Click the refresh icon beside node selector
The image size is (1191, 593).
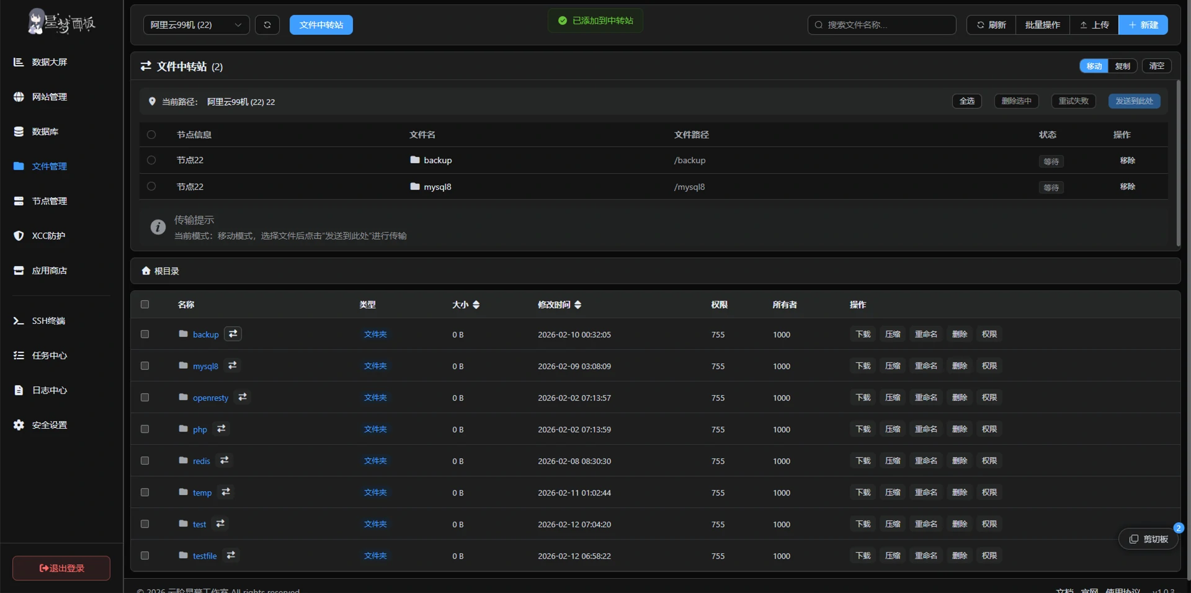pos(267,25)
